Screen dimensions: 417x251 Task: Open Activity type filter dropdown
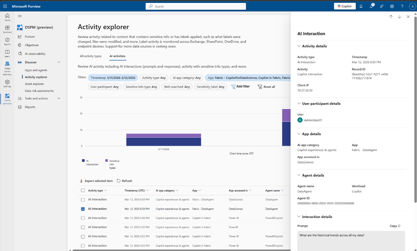(x=154, y=78)
